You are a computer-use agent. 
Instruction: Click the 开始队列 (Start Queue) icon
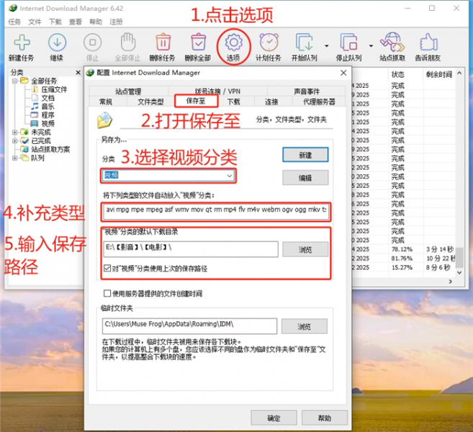[305, 42]
